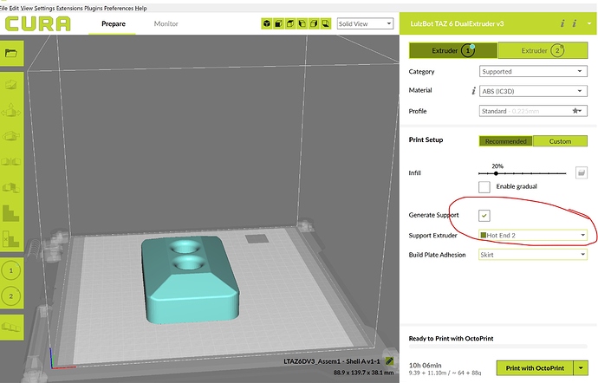598x383 pixels.
Task: Open the Solid View mode dropdown
Action: 365,23
